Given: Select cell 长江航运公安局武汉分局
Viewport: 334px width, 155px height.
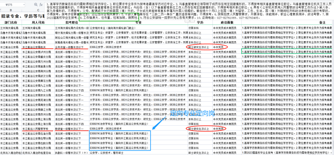Looking at the screenshot, I should 38,76.
